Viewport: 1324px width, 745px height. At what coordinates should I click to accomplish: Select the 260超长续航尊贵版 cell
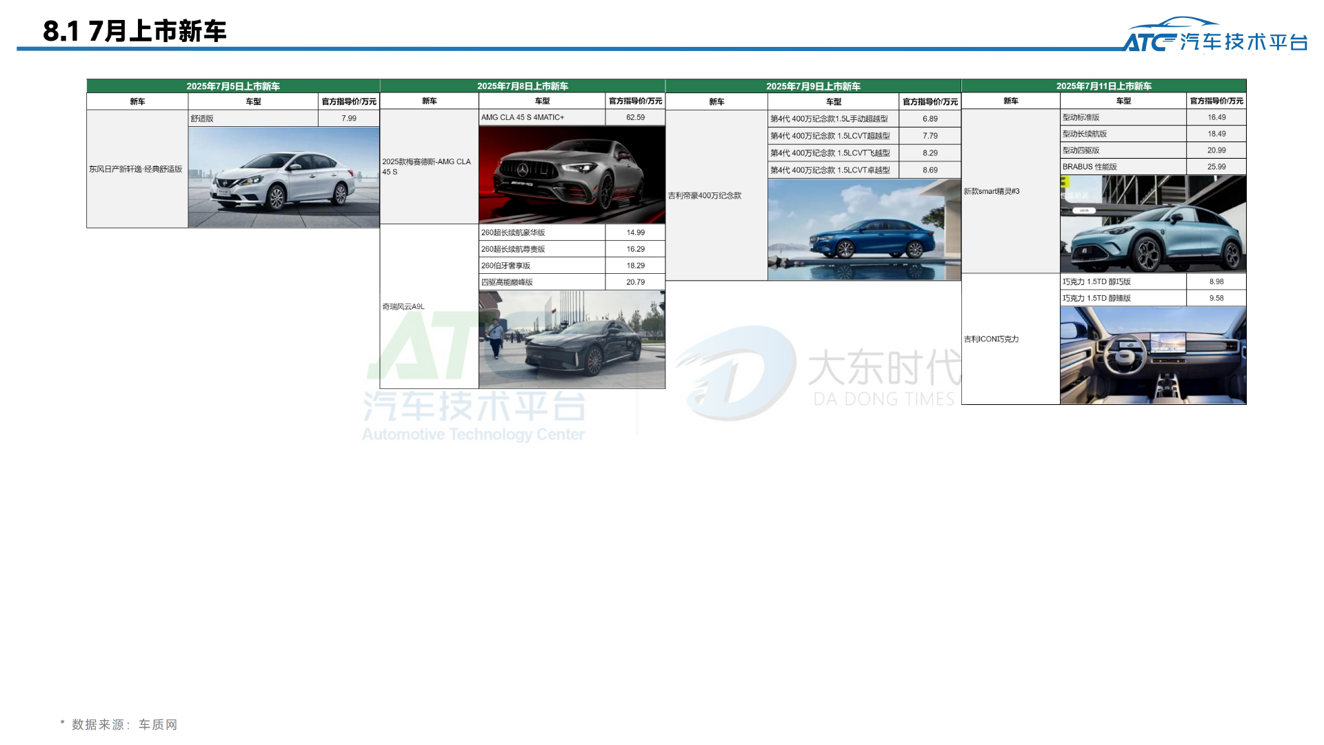[542, 249]
